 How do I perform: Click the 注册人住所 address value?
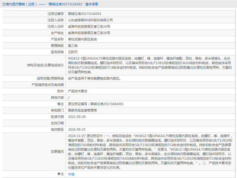click(89, 27)
